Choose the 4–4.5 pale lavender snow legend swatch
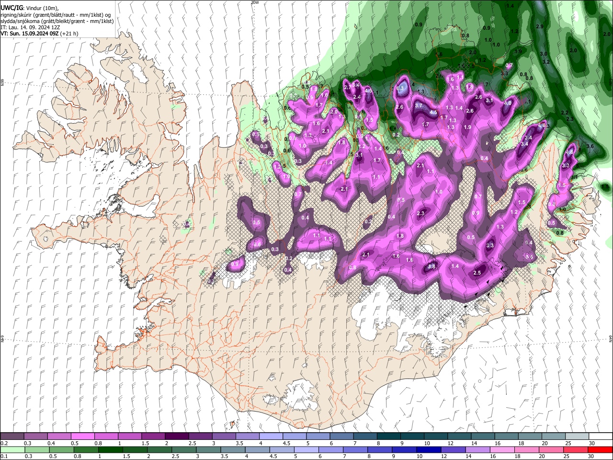This screenshot has width=613, height=460. click(x=271, y=436)
